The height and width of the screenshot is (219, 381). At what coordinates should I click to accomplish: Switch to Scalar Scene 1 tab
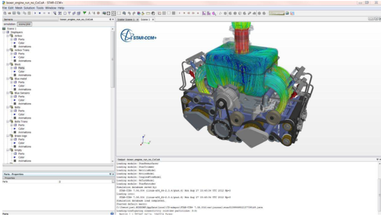click(126, 19)
